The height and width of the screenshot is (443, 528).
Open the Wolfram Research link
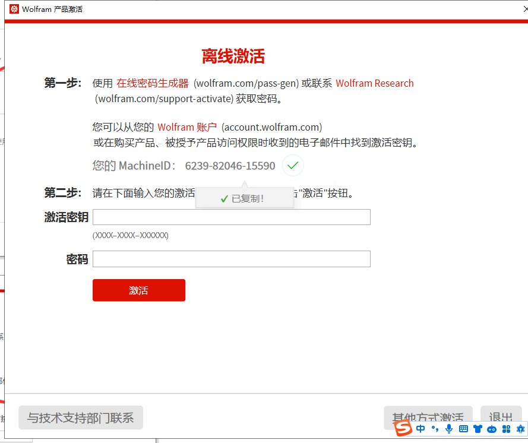[x=375, y=83]
